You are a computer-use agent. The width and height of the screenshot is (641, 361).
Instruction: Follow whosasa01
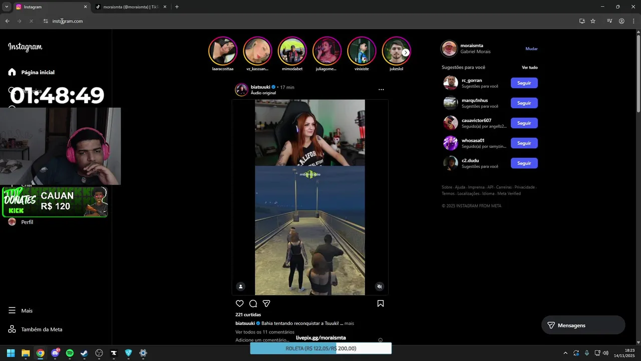click(x=524, y=143)
